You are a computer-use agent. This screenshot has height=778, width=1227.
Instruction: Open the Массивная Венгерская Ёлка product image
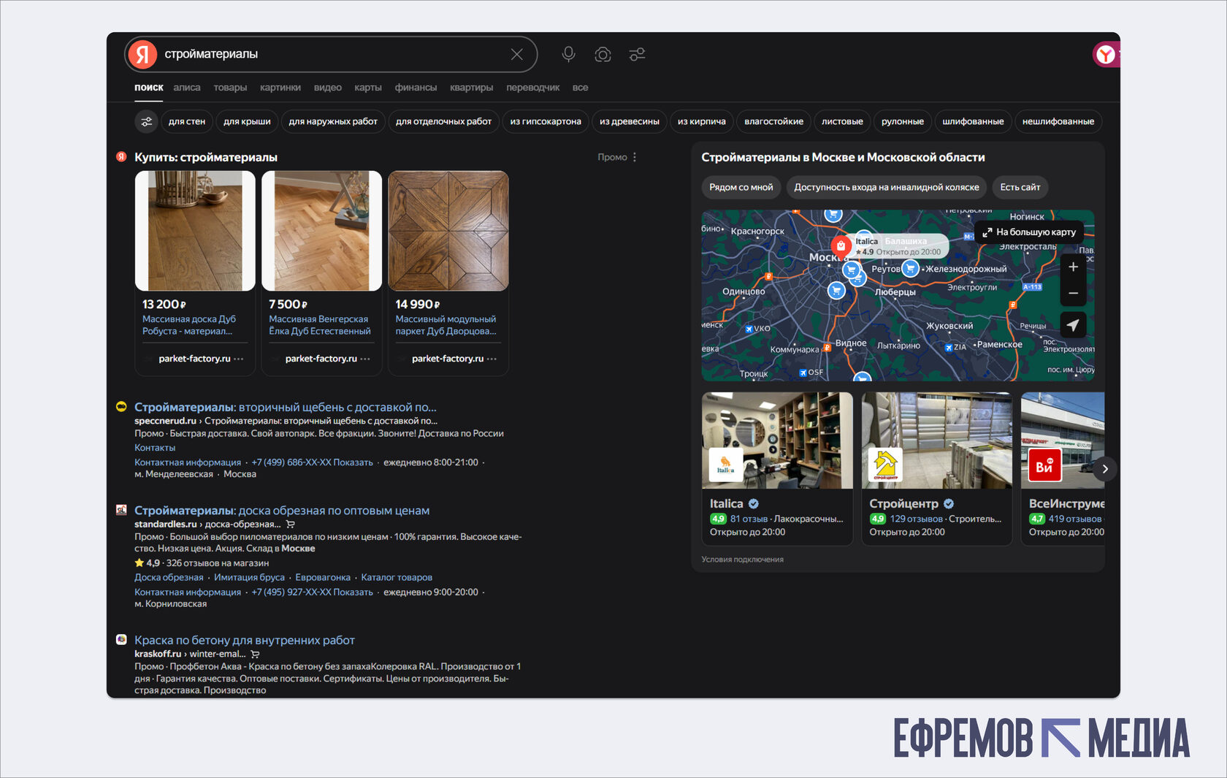pyautogui.click(x=322, y=231)
